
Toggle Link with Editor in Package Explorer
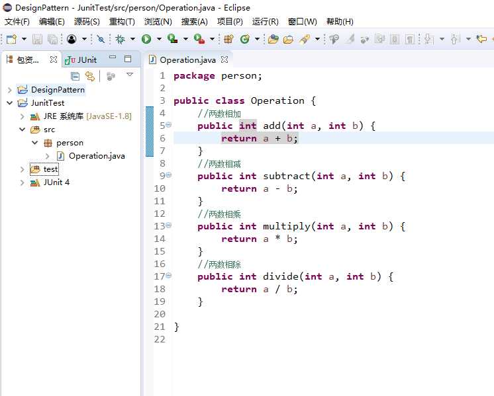point(90,76)
